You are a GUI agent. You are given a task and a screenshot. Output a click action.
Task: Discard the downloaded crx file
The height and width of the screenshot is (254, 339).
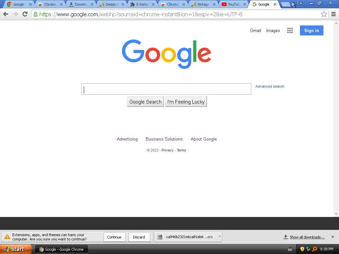(x=139, y=237)
